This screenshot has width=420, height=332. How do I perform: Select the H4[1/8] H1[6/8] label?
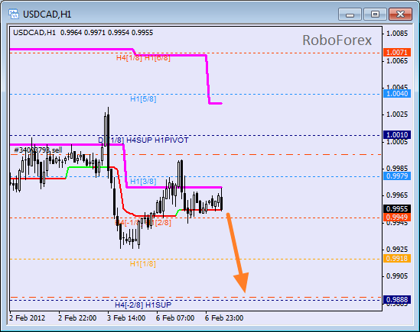[143, 58]
